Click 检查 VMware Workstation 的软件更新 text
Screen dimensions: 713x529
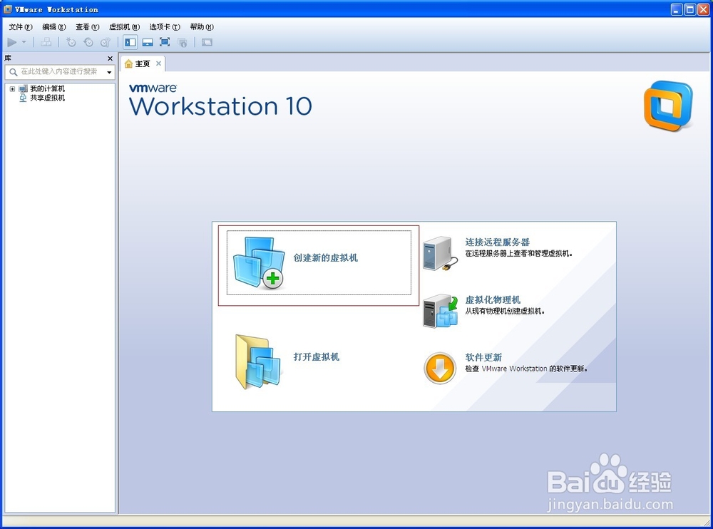point(526,369)
